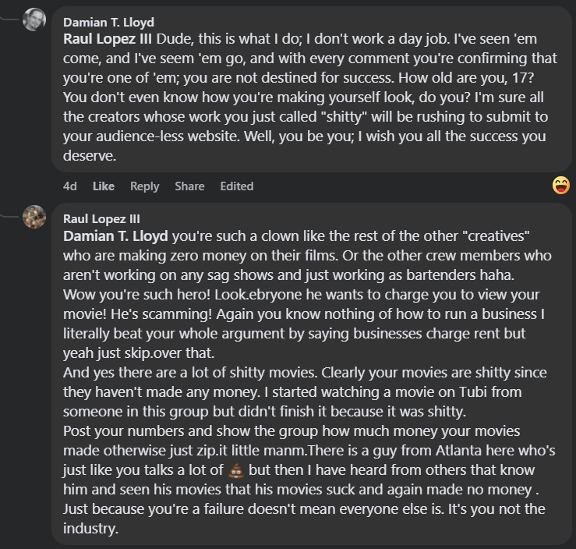Viewport: 576px width, 549px height.
Task: Open the Damian T. Lloyd author name link
Action: tap(108, 22)
